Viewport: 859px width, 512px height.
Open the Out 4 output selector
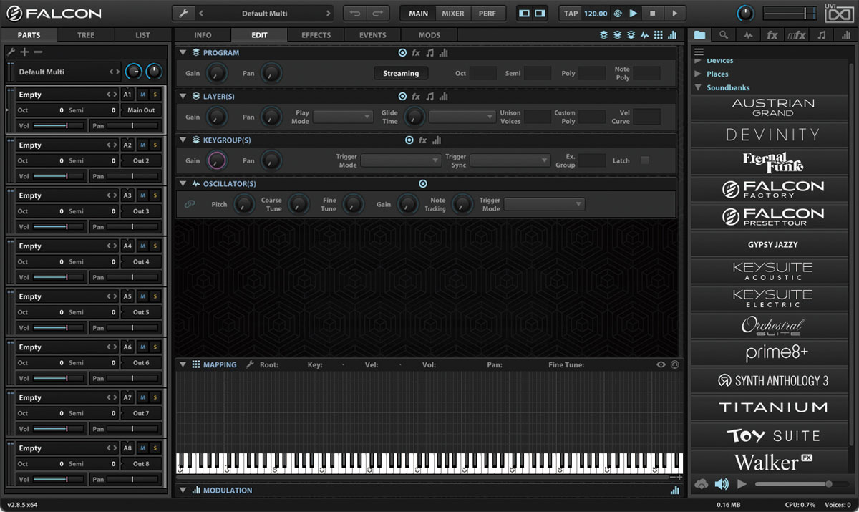pyautogui.click(x=141, y=262)
